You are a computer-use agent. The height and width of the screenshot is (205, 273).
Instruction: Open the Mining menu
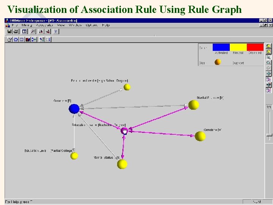pyautogui.click(x=27, y=25)
